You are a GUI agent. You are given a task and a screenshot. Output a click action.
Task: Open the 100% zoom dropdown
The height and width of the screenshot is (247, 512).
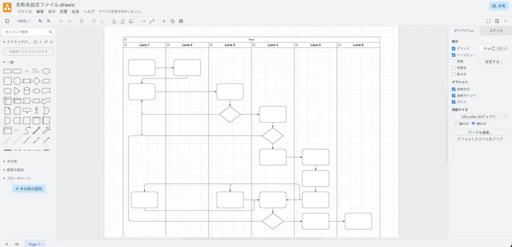[x=23, y=21]
